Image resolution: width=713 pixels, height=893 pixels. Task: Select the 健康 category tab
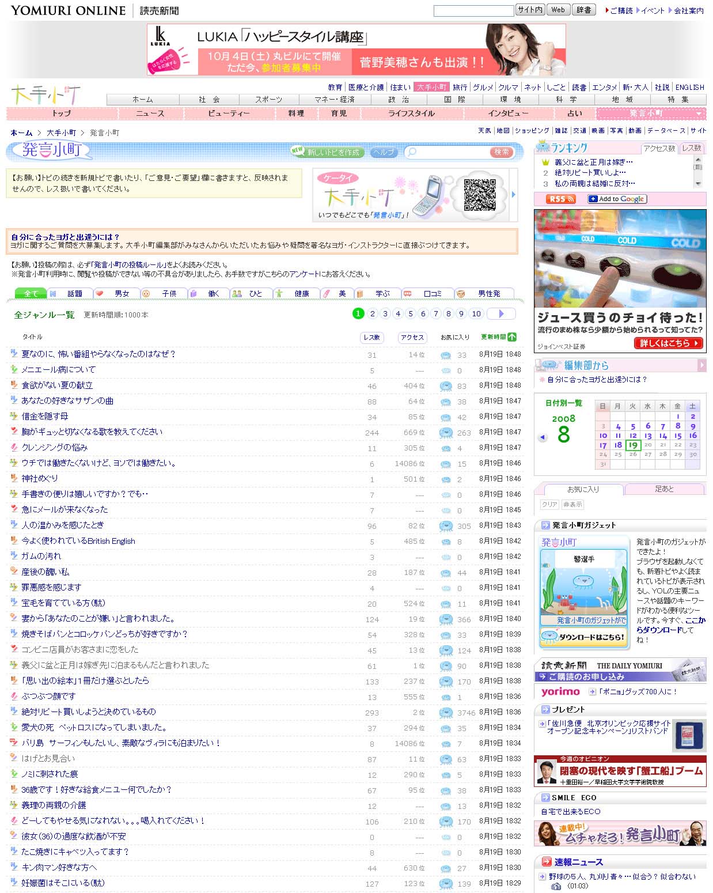point(297,293)
